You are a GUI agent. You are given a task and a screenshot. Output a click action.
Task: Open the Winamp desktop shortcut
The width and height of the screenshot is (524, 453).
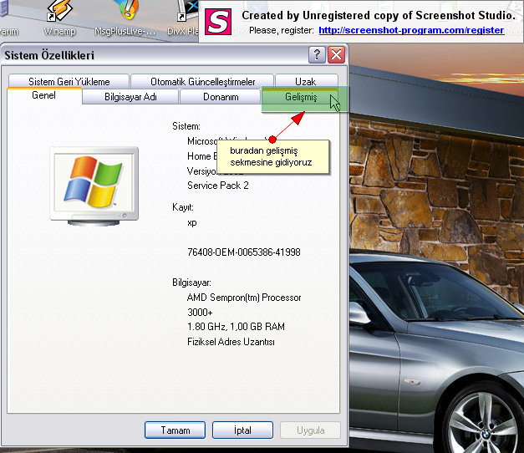(59, 17)
